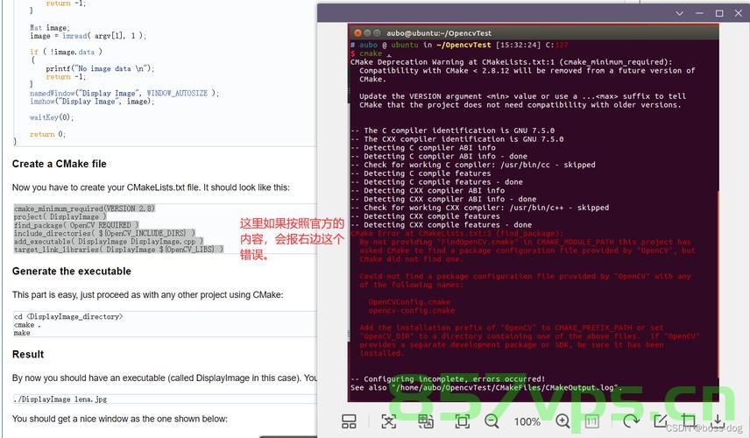The height and width of the screenshot is (438, 750).
Task: Click the 'find_package( OpenCV REQUIRED )' code line
Action: pyautogui.click(x=76, y=225)
